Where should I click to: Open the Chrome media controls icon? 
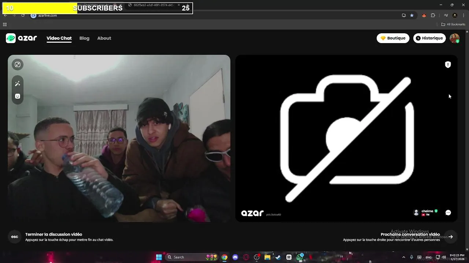(x=446, y=15)
